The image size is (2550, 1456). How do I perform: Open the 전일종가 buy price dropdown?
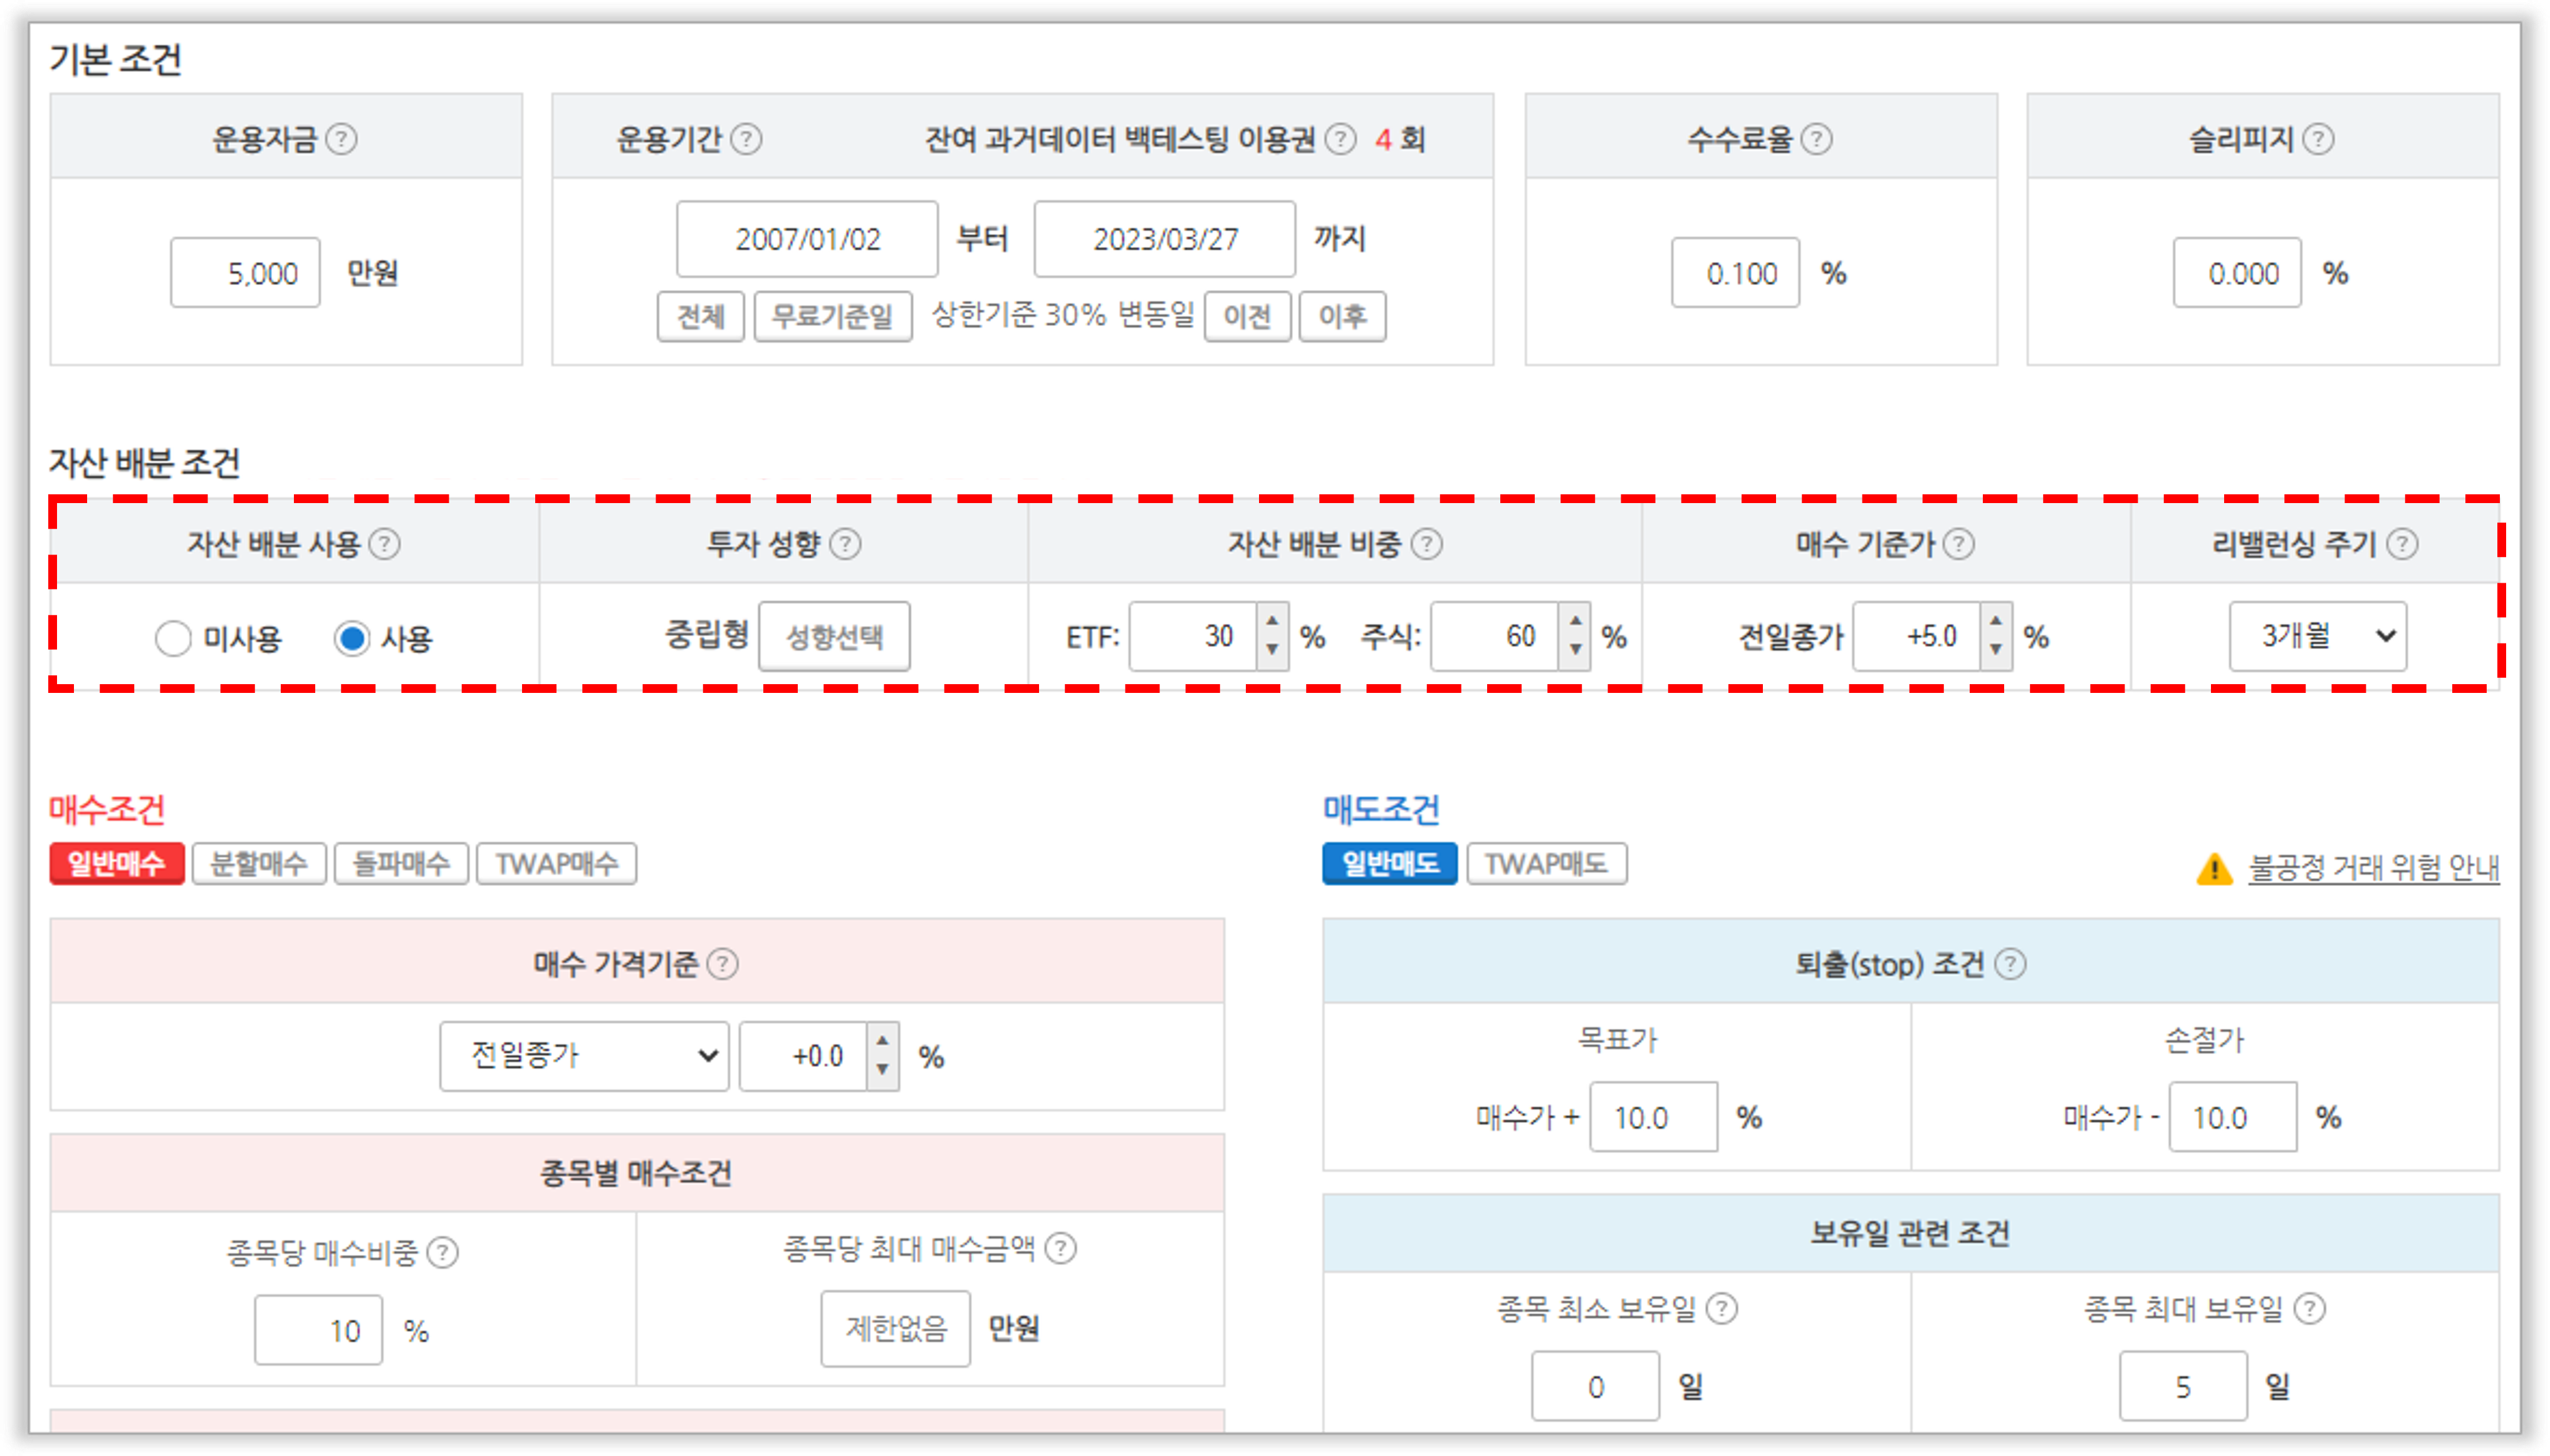tap(584, 1056)
